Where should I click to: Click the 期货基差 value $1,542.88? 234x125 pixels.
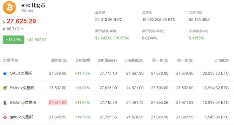[104, 38]
